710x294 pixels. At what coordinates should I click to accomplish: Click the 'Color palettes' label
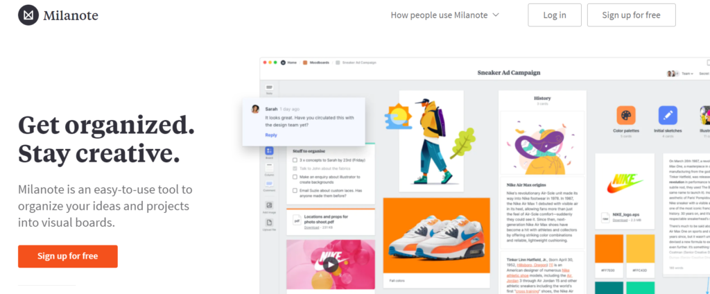pyautogui.click(x=626, y=130)
